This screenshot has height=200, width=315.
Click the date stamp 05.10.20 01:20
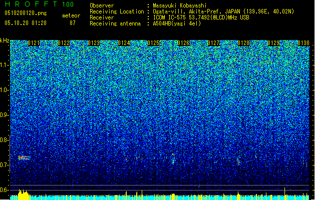pyautogui.click(x=26, y=23)
